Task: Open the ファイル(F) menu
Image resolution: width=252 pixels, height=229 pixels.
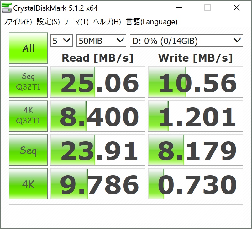Action: coord(17,22)
